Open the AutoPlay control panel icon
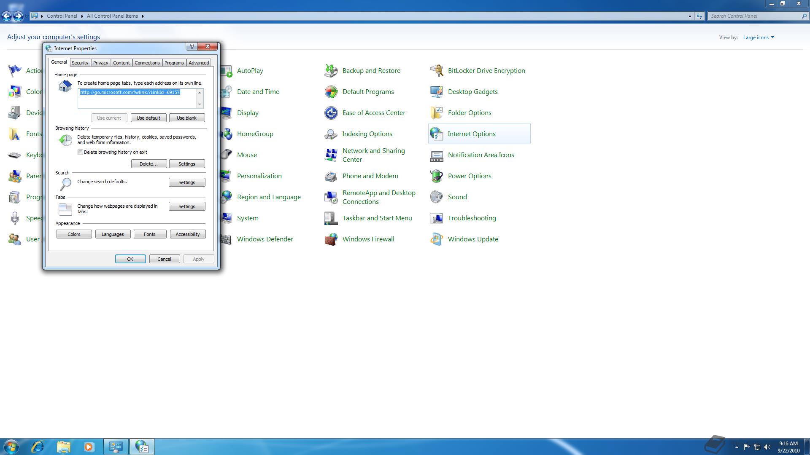The image size is (810, 455). [227, 71]
